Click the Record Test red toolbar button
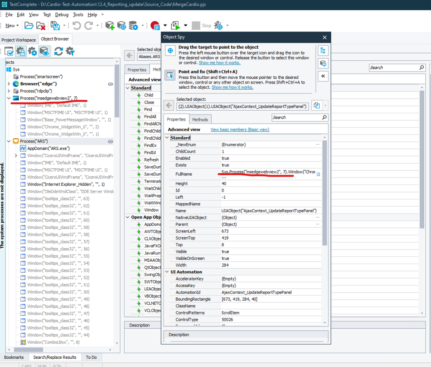Screen dimensions: 431x367 [x=155, y=26]
